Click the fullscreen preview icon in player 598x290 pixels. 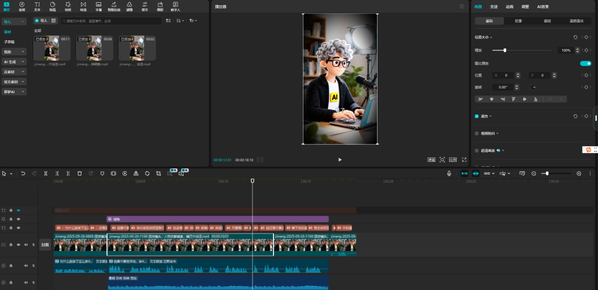463,160
